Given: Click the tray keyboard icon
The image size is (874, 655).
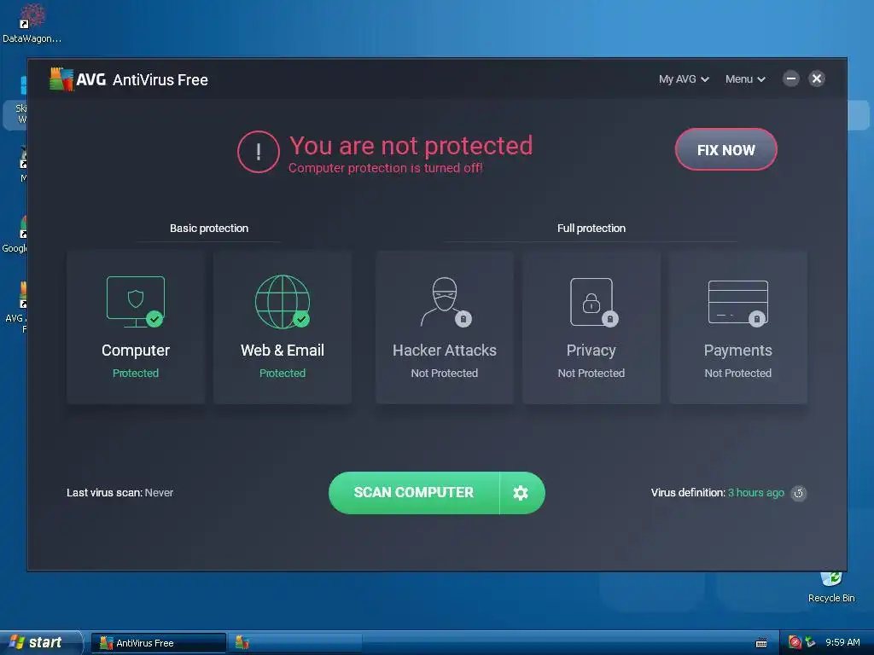Looking at the screenshot, I should click(760, 643).
